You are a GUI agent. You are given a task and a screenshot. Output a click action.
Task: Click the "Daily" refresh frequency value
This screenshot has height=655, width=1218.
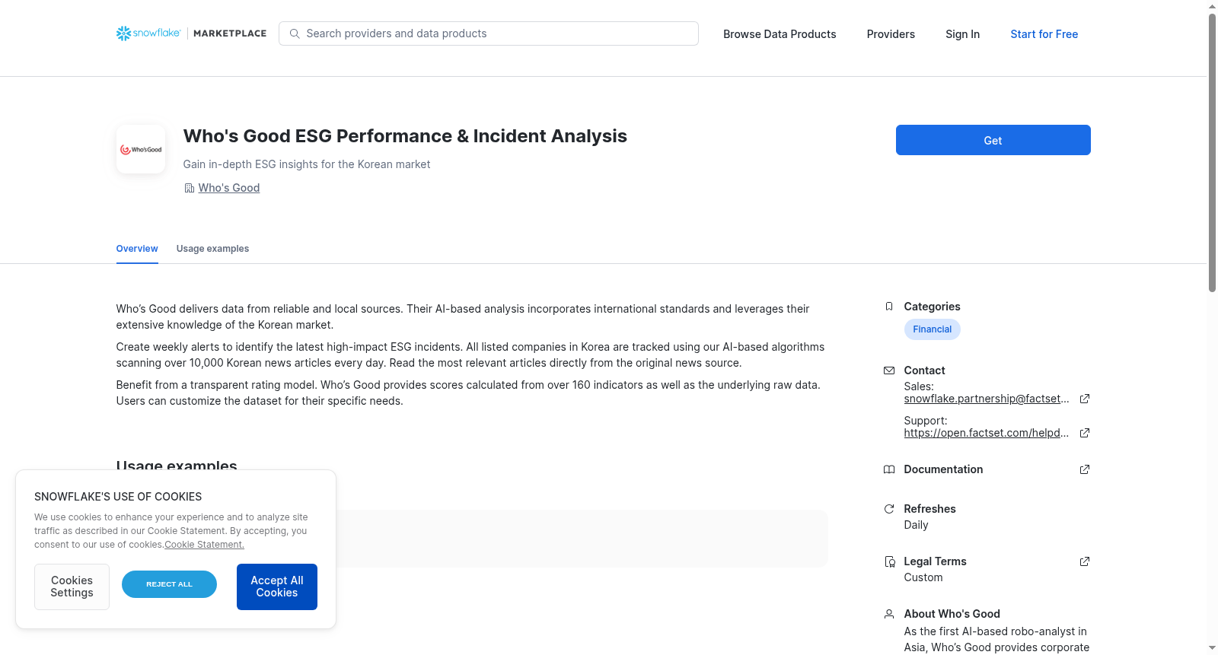click(916, 525)
